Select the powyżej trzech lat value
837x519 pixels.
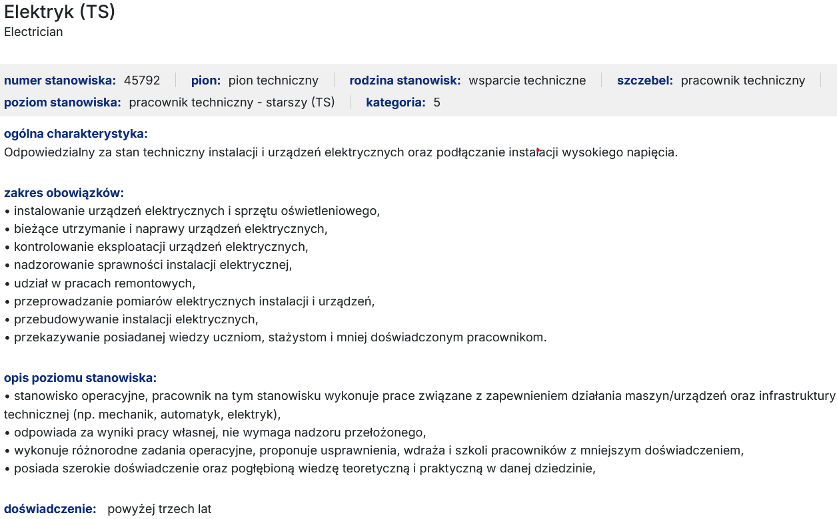pos(159,509)
